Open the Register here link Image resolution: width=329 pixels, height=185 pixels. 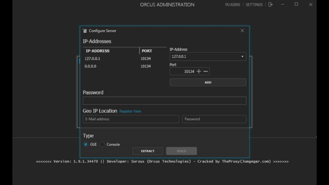[x=130, y=111]
